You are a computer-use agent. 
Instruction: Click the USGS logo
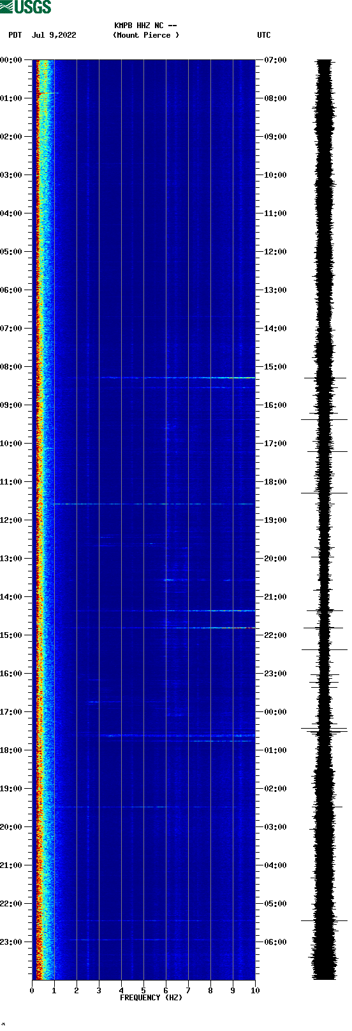[26, 7]
